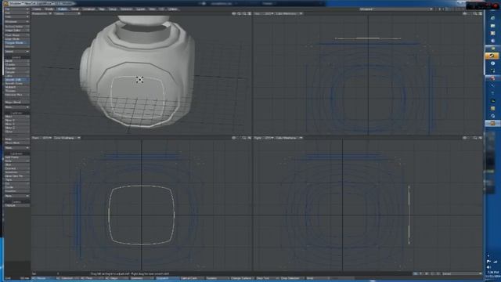This screenshot has width=501, height=282.
Task: Select the AC: Mouse action center option
Action: tap(43, 279)
